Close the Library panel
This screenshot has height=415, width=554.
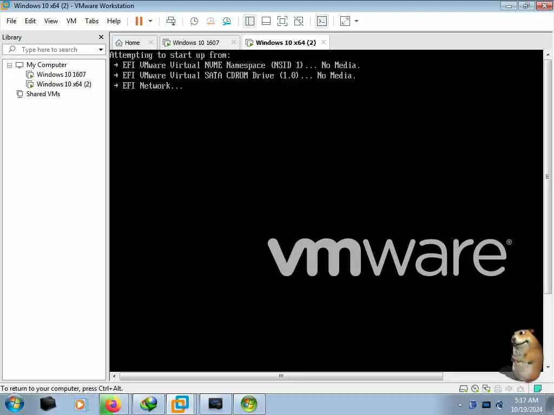[101, 37]
